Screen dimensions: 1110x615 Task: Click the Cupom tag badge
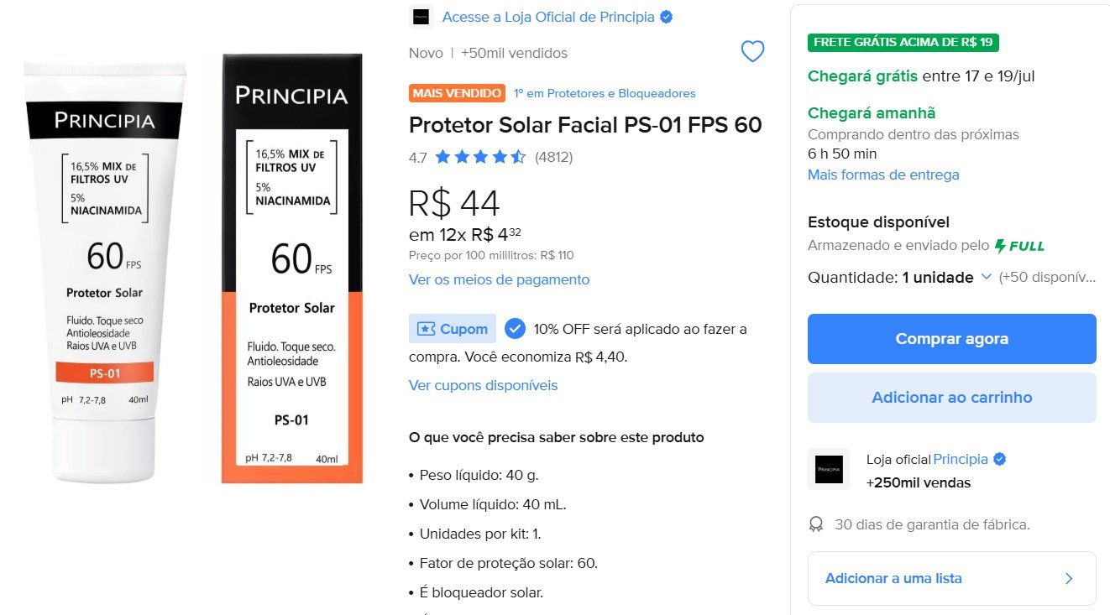pos(453,329)
